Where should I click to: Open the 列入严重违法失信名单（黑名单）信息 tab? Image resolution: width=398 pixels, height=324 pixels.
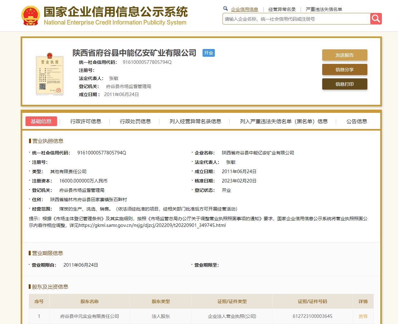tap(284, 121)
